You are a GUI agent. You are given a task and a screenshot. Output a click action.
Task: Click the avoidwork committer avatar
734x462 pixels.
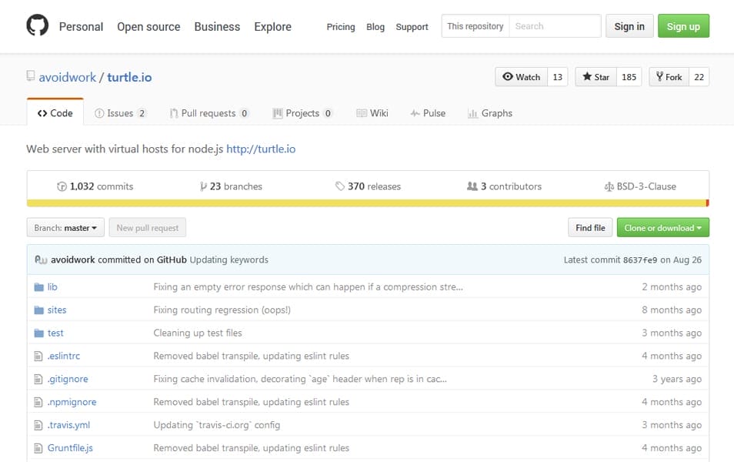click(41, 260)
